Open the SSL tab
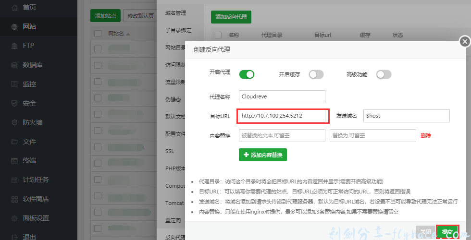 [x=170, y=151]
